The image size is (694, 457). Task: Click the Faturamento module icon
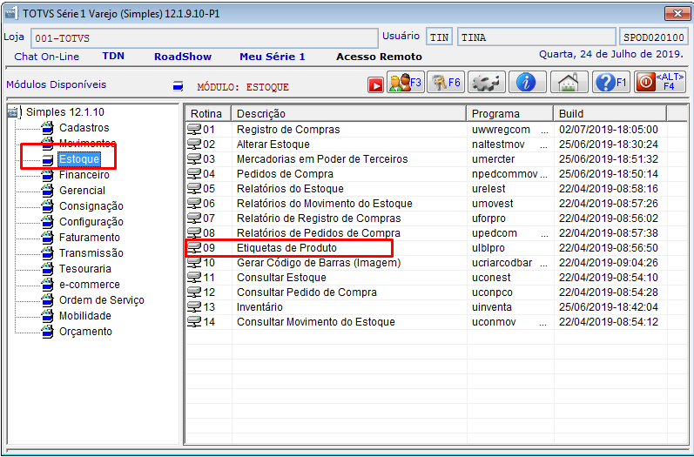point(48,238)
